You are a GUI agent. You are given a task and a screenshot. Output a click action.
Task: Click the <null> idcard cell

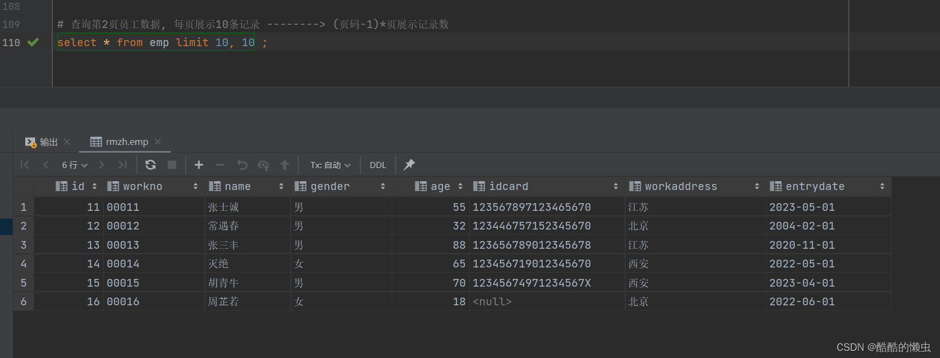coord(547,301)
